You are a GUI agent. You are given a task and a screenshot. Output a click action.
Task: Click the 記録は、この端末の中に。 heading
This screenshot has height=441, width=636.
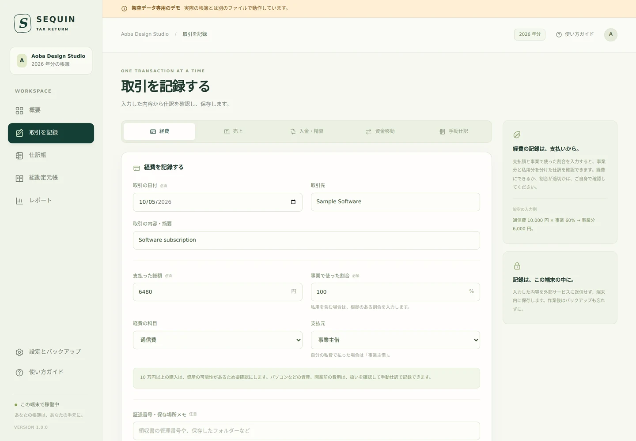[x=543, y=280]
